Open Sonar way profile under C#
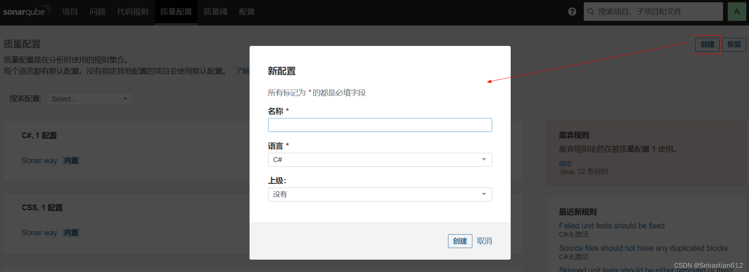 (39, 160)
